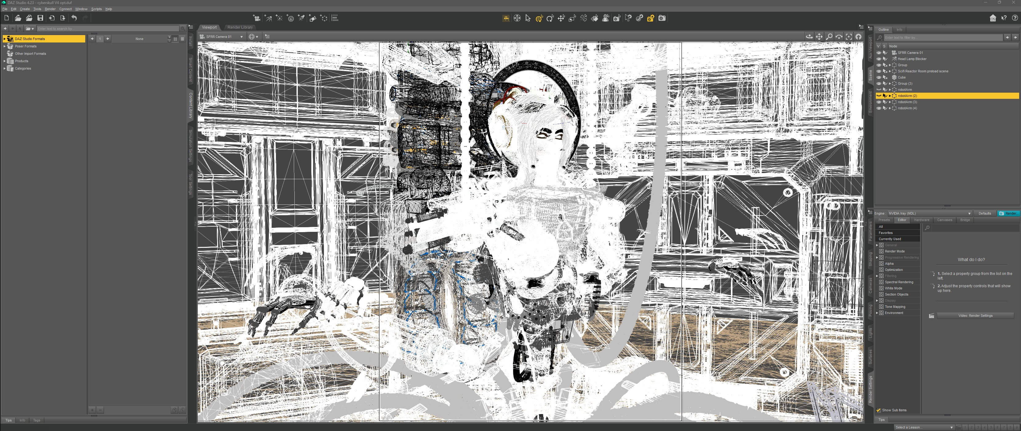Uncheck the Show Sub Items checkbox
1021x431 pixels.
[879, 410]
